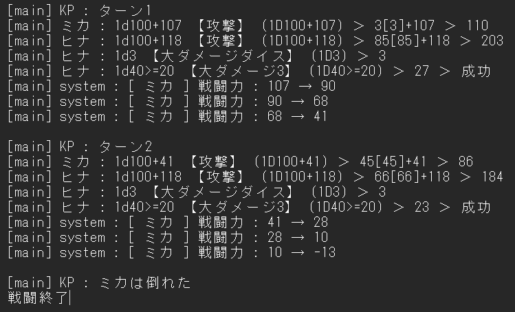Image resolution: width=515 pixels, height=312 pixels.
Task: Click the "90 → 68" combat power line
Action: pos(292,102)
